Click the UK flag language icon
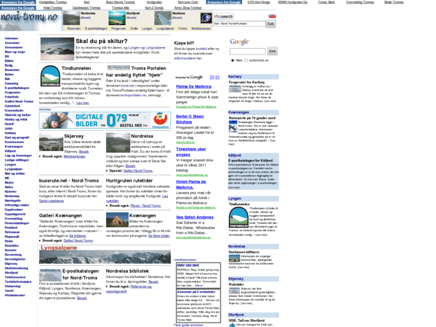Screen dimensions: 436x327 tap(272, 16)
